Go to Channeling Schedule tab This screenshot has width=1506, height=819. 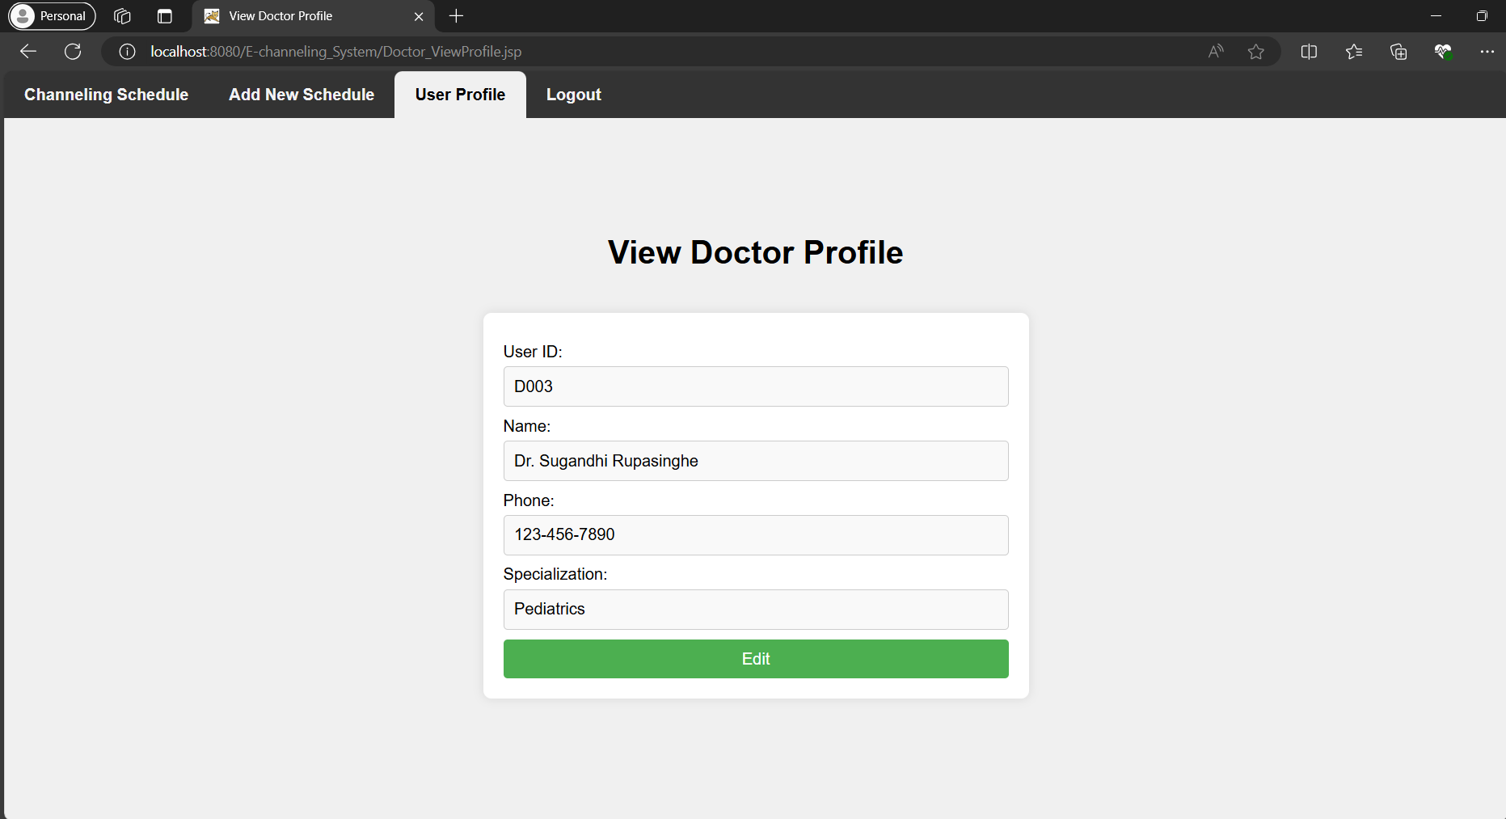coord(106,95)
